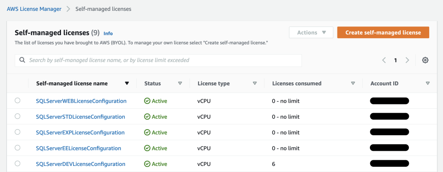Click page number 1

coord(395,60)
